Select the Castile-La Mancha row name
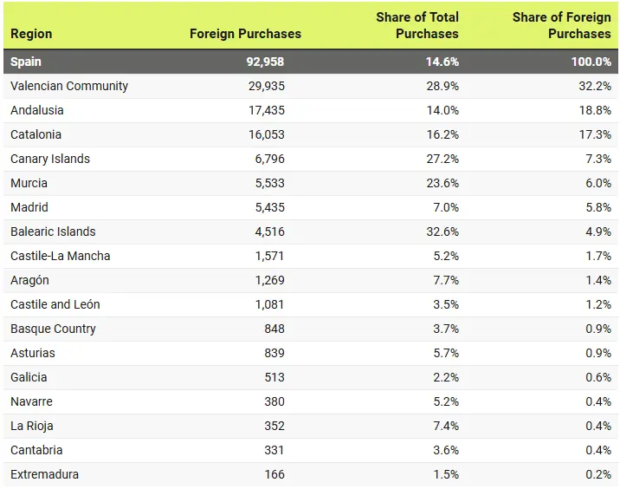 click(x=61, y=256)
